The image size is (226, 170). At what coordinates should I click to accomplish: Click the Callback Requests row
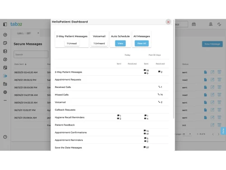click(x=112, y=110)
